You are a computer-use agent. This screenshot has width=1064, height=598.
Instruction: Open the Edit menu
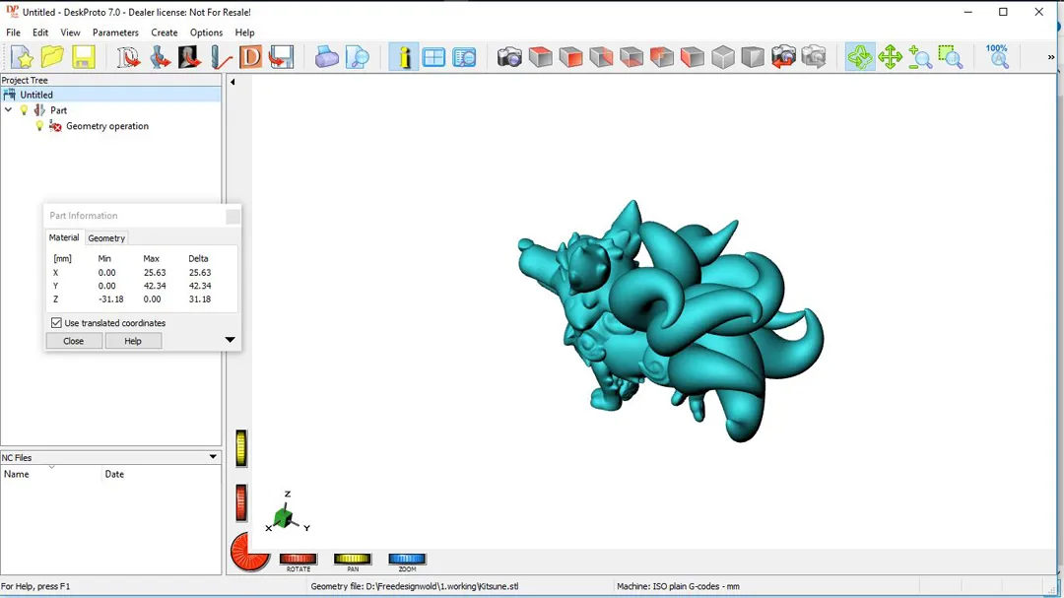tap(40, 33)
